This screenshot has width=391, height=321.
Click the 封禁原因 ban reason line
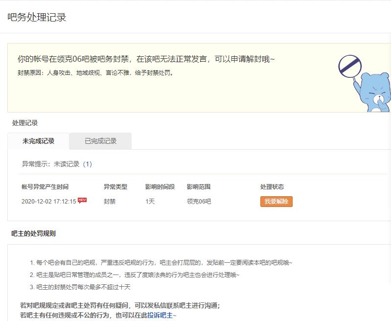[x=96, y=73]
